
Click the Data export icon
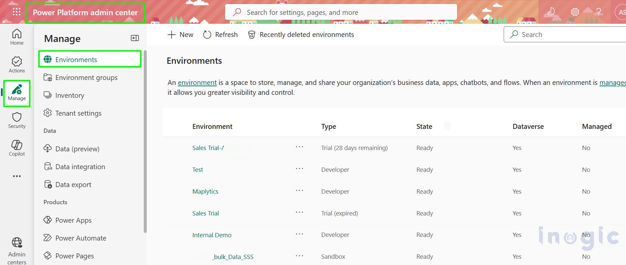point(48,184)
